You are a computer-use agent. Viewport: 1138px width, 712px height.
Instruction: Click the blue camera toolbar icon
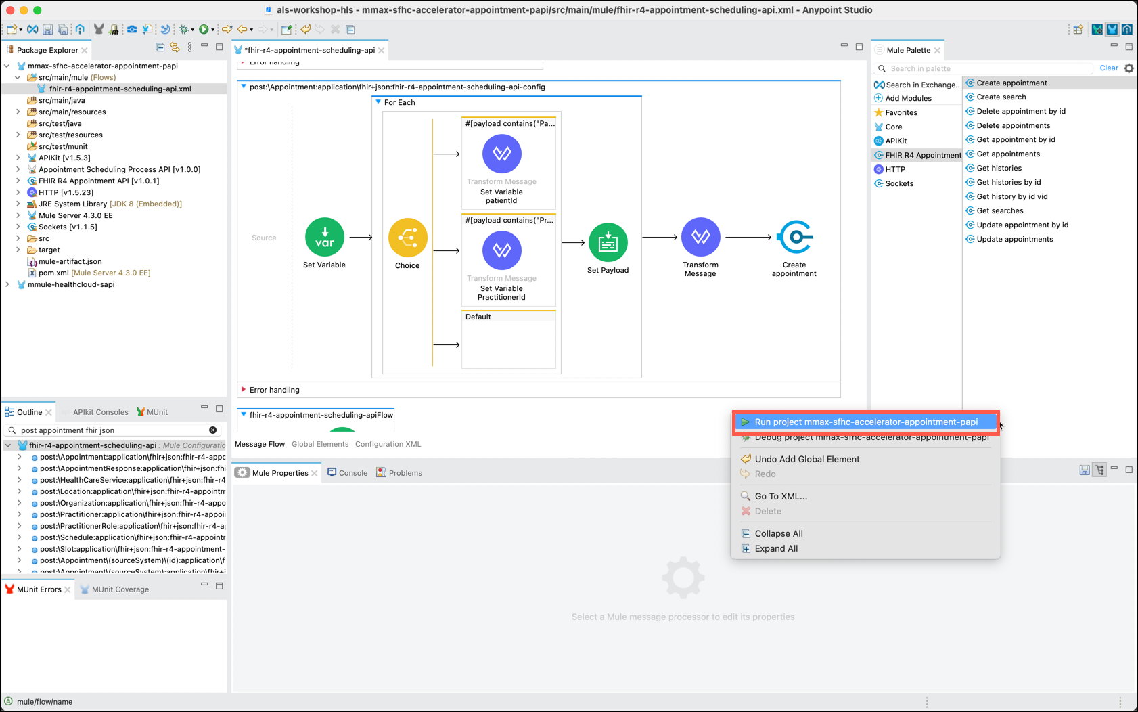tap(132, 30)
